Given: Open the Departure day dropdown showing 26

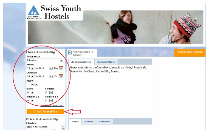Looking at the screenshot, I should point(30,76).
